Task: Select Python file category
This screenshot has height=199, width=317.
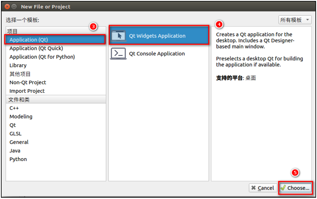Action: pos(56,159)
